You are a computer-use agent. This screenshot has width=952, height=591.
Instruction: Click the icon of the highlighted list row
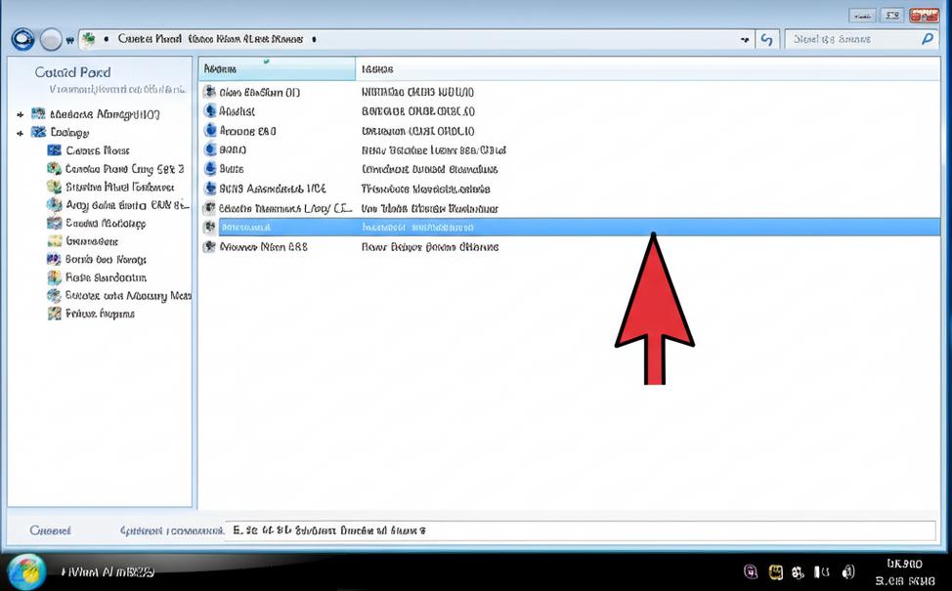tap(209, 227)
